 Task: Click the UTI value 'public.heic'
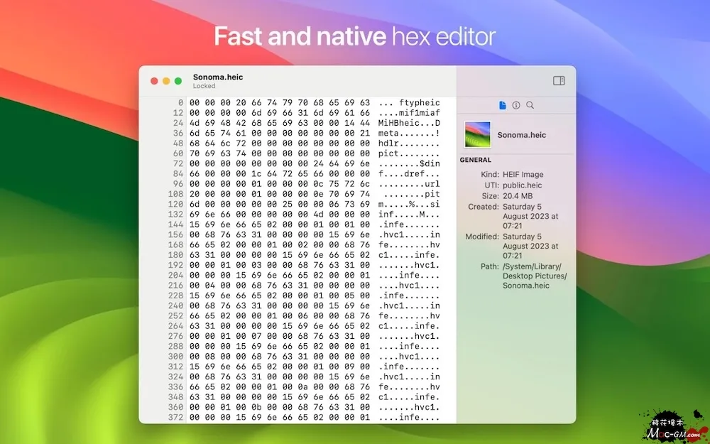[x=522, y=185]
